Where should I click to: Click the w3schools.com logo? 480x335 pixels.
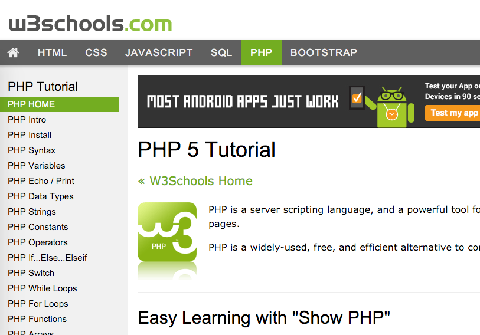point(90,24)
